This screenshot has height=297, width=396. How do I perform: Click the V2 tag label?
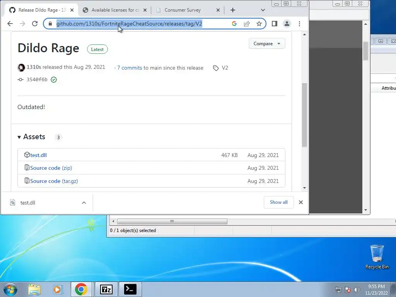225,68
